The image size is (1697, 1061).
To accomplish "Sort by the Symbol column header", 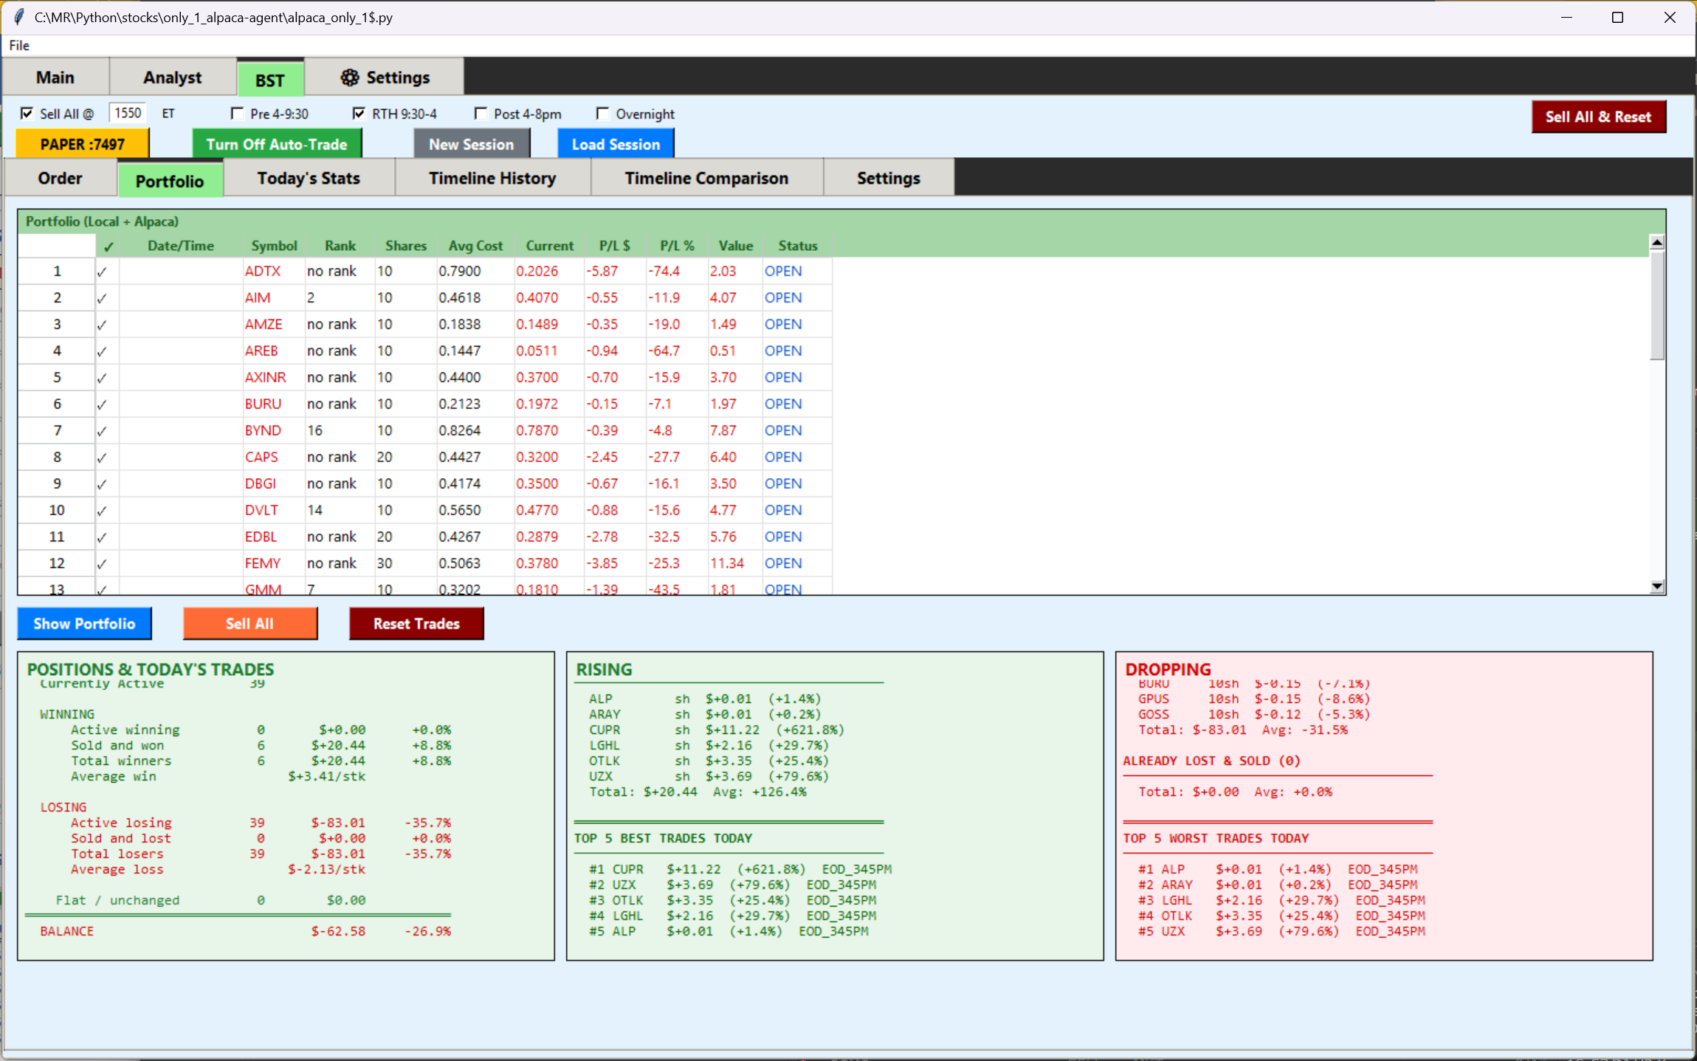I will coord(274,246).
